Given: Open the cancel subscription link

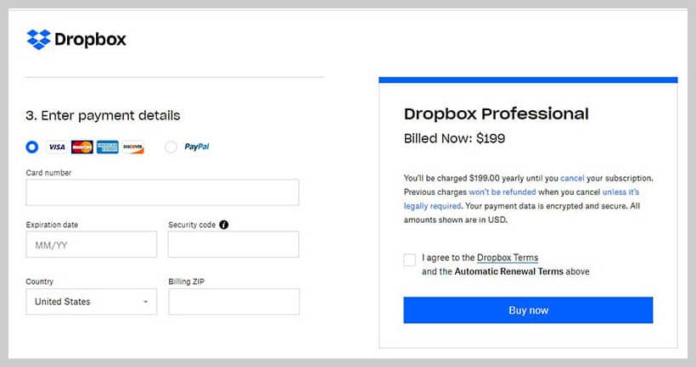Looking at the screenshot, I should click(572, 178).
